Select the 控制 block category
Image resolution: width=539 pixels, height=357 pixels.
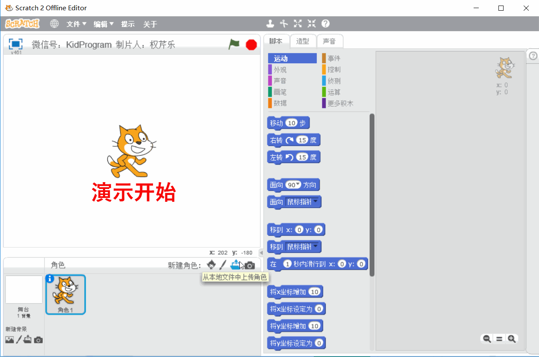346,69
